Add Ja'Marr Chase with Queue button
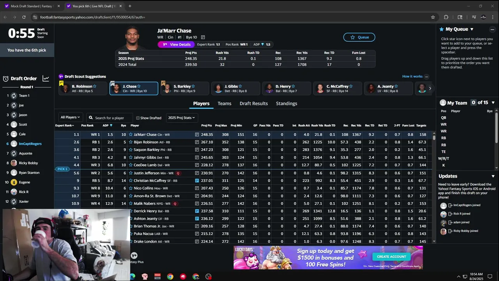Viewport: 499px width, 281px height. [x=359, y=37]
